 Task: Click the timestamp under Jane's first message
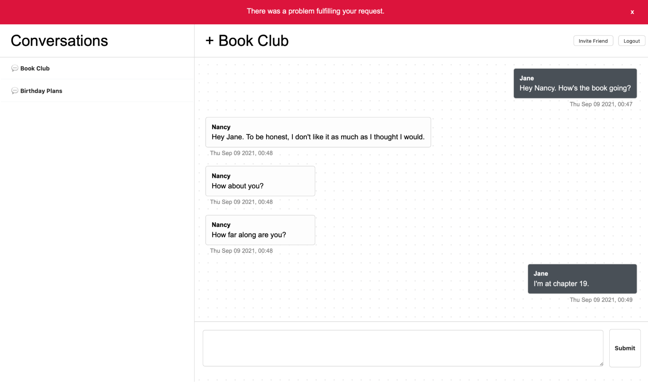(601, 104)
